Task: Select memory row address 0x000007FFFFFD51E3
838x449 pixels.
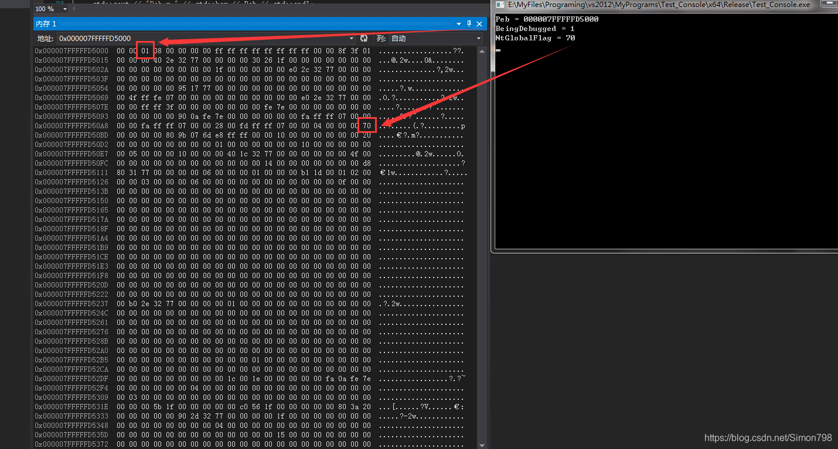Action: (71, 266)
